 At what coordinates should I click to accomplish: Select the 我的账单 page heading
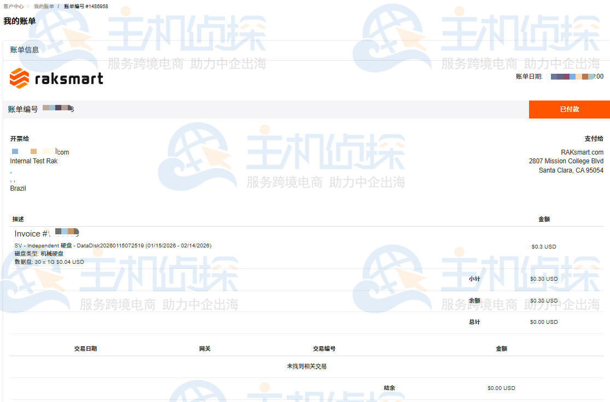tap(20, 21)
